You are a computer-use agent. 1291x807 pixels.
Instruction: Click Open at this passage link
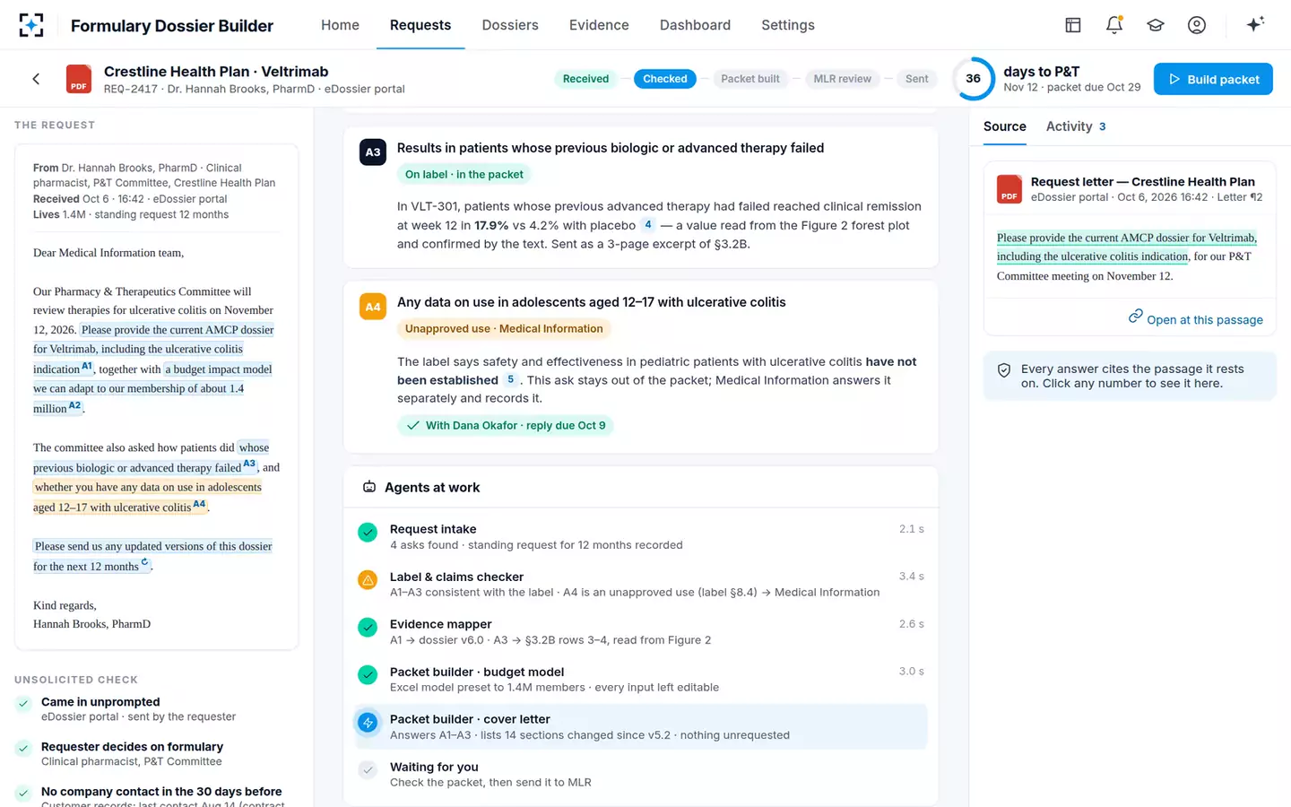1196,318
